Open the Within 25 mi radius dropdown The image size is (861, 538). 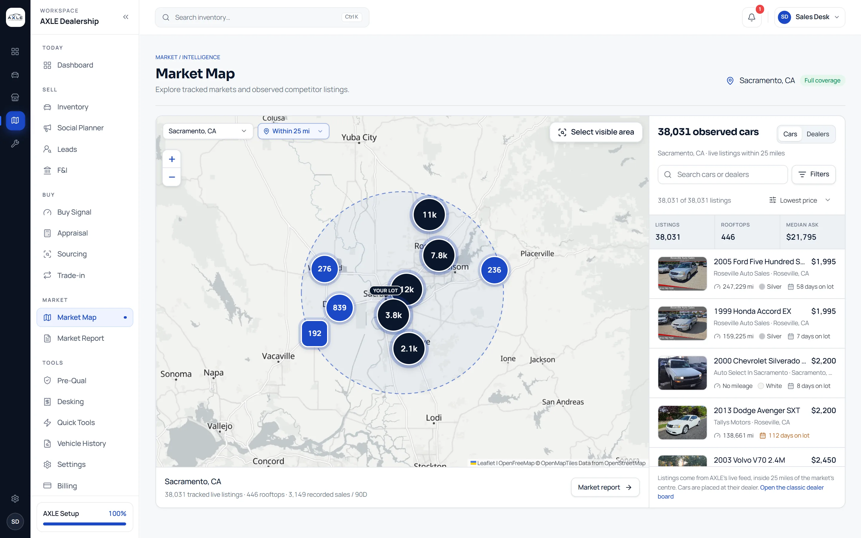293,131
